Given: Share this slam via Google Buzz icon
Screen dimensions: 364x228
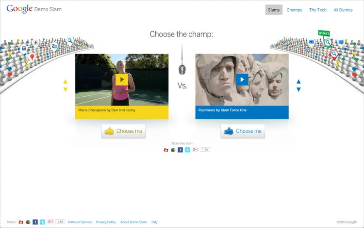Looking at the screenshot, I should coord(173,150).
